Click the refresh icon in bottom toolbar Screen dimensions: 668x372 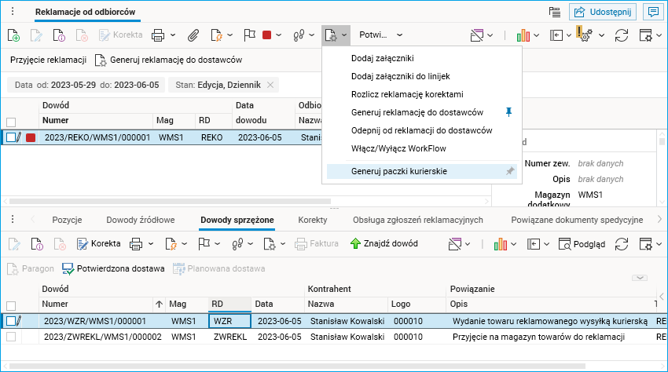point(622,244)
